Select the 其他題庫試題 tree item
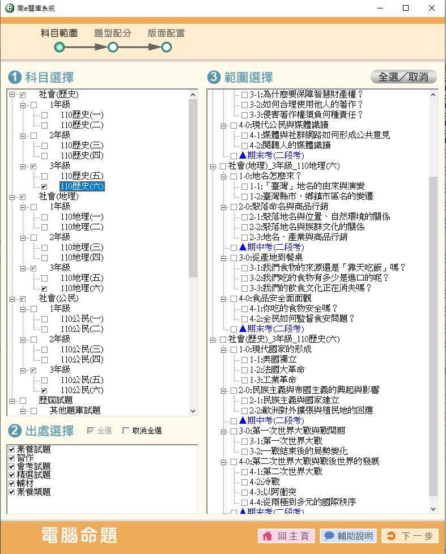Image resolution: width=446 pixels, height=554 pixels. click(x=75, y=410)
